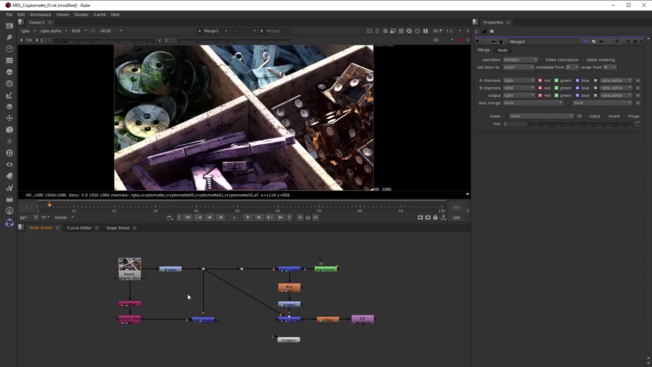The image size is (652, 367).
Task: Play the timeline backward
Action: coord(220,217)
